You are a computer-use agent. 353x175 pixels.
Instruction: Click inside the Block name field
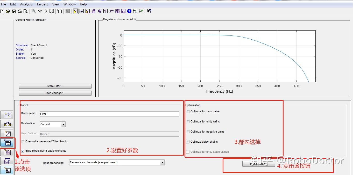tap(109, 114)
